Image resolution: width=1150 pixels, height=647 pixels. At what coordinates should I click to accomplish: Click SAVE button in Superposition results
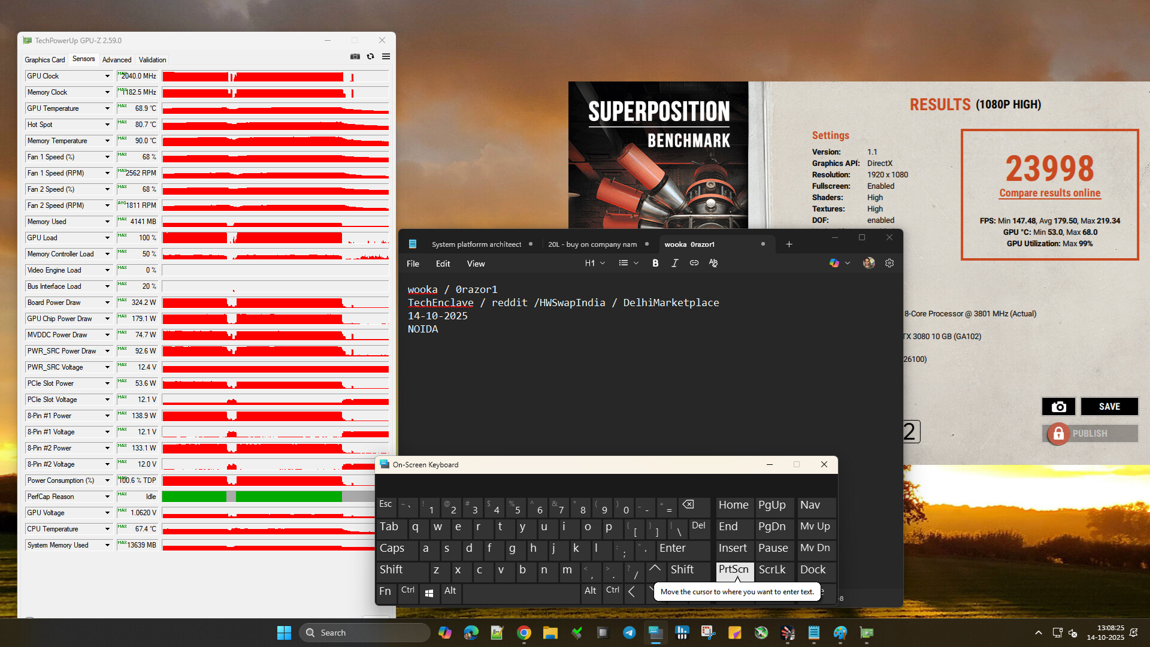[x=1109, y=407]
